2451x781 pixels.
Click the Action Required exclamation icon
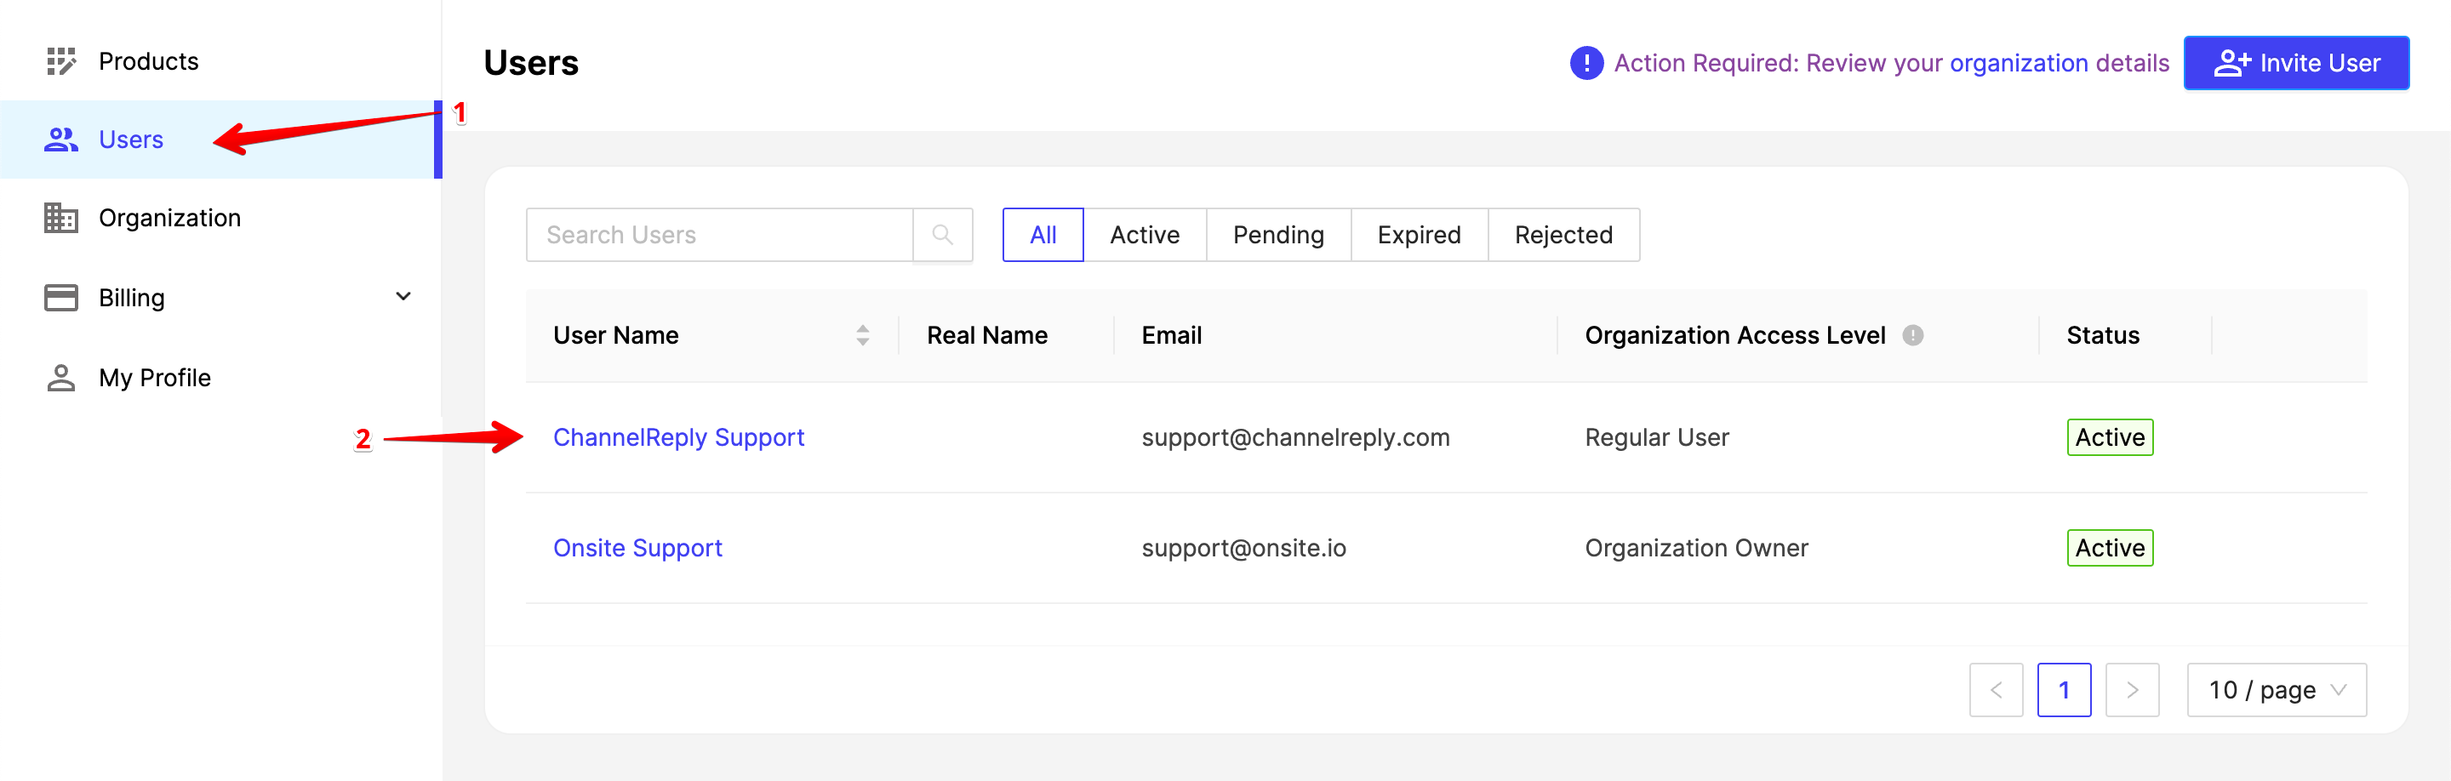(1586, 63)
